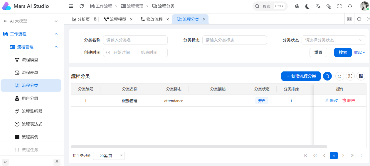Select page 1 in pagination
370x166 pixels.
click(334, 156)
